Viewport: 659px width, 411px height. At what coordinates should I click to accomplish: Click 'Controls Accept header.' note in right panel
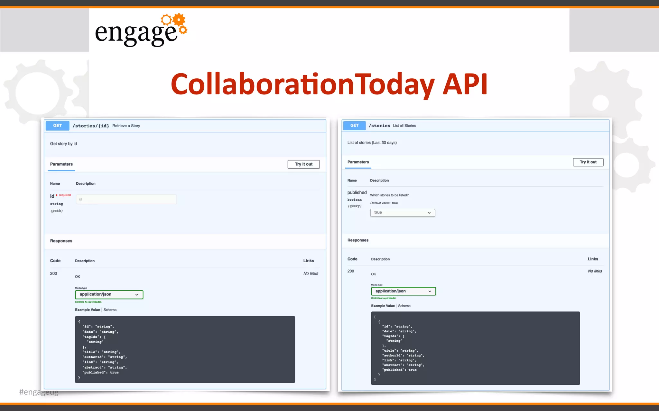point(384,298)
